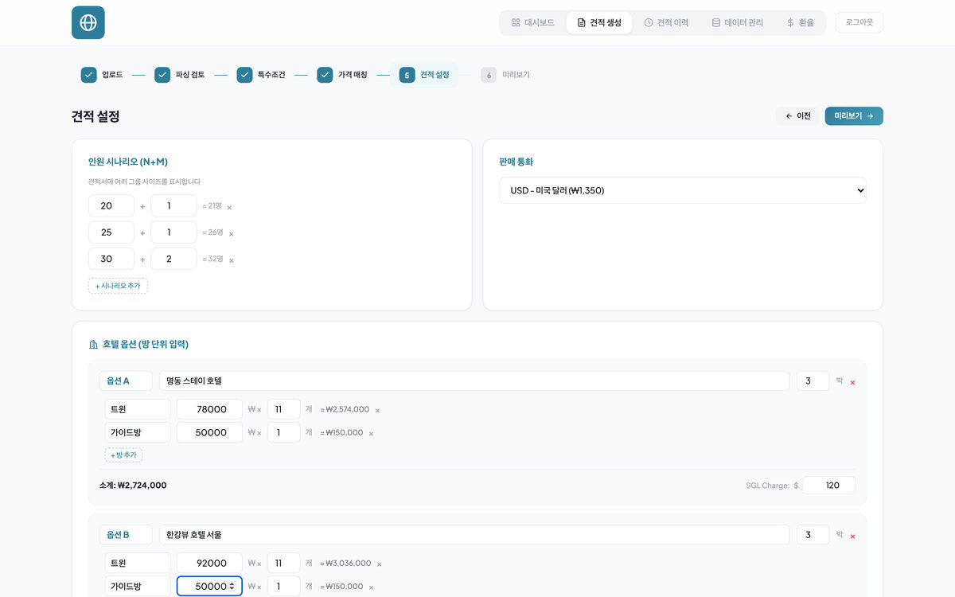
Task: Edit 옵션 B 트윈 room count 11
Action: (283, 563)
